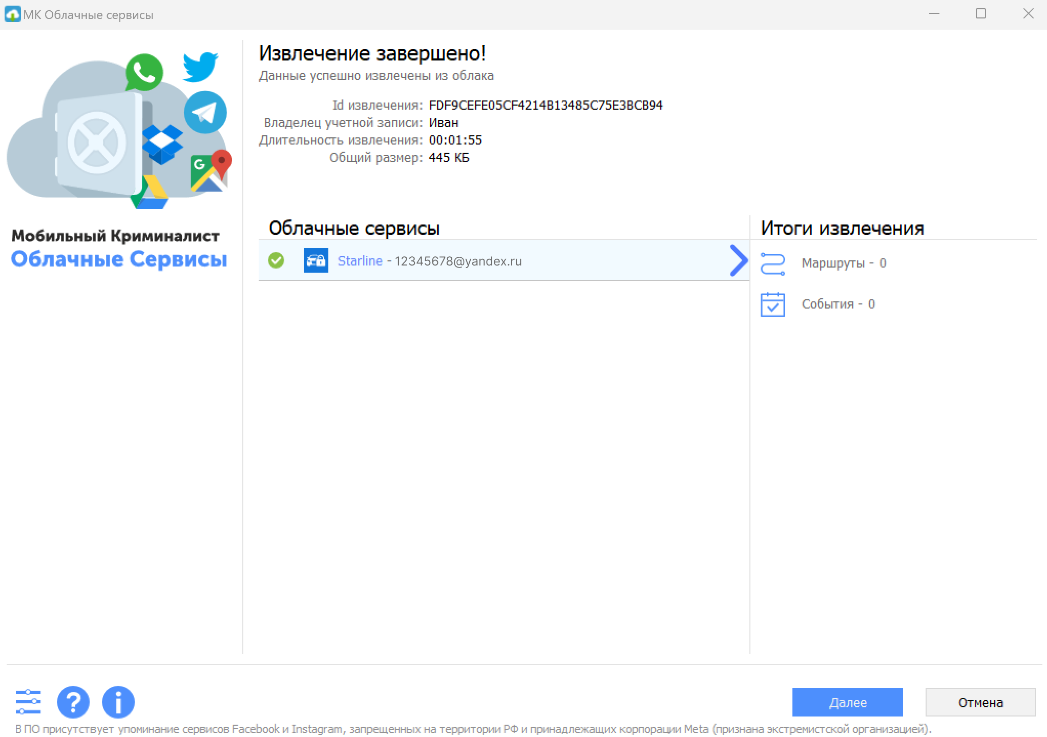Select the События - 0 result entry
This screenshot has height=737, width=1047.
click(838, 304)
